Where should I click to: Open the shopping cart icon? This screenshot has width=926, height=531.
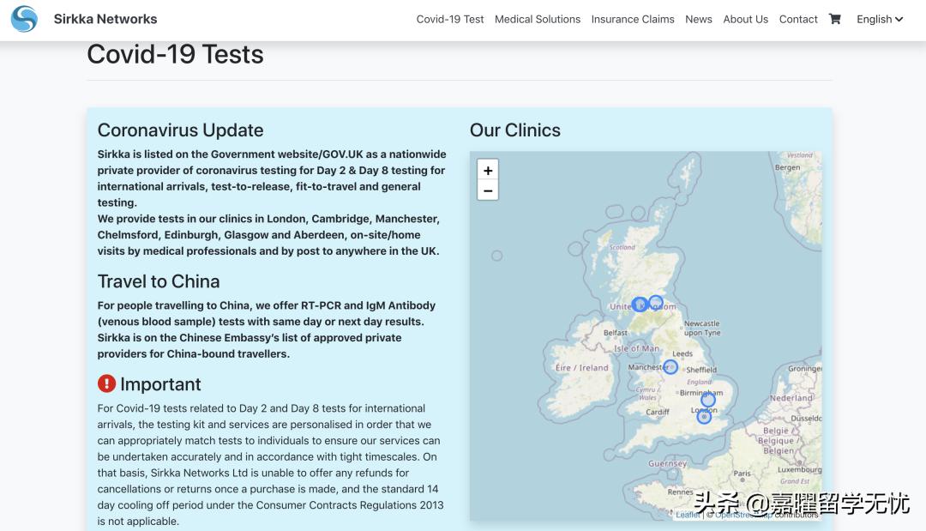coord(834,19)
